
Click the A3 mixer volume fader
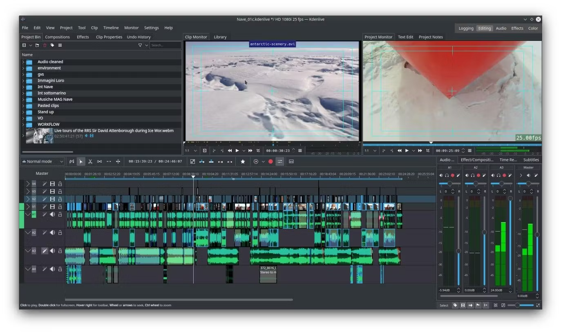coord(510,198)
